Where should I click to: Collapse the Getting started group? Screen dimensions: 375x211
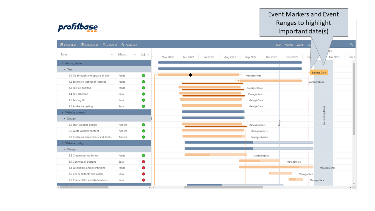pyautogui.click(x=62, y=63)
